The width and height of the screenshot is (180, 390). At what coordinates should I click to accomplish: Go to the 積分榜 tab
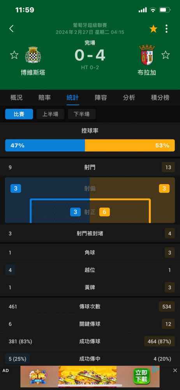pyautogui.click(x=160, y=97)
